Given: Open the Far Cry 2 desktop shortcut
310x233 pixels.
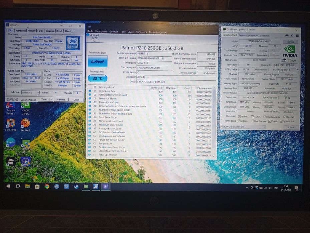Looking at the screenshot, I should [x=25, y=125].
